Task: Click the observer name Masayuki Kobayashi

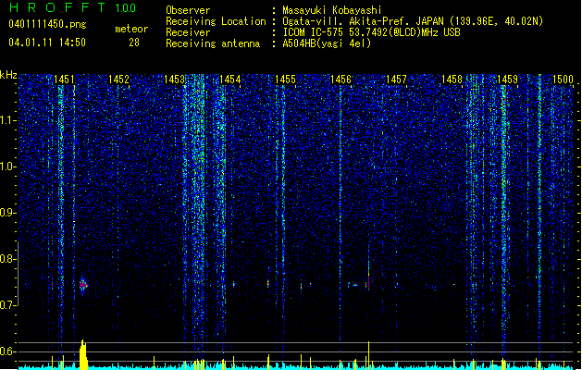Action: pyautogui.click(x=332, y=10)
